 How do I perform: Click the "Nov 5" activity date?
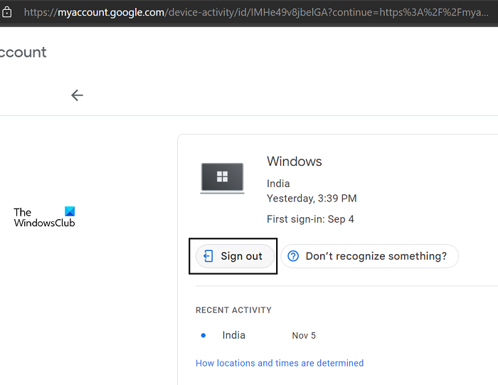[304, 335]
